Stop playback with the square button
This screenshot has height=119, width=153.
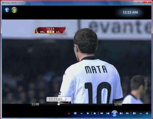point(95,113)
